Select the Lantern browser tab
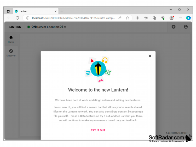196x147 pixels. 36,11
